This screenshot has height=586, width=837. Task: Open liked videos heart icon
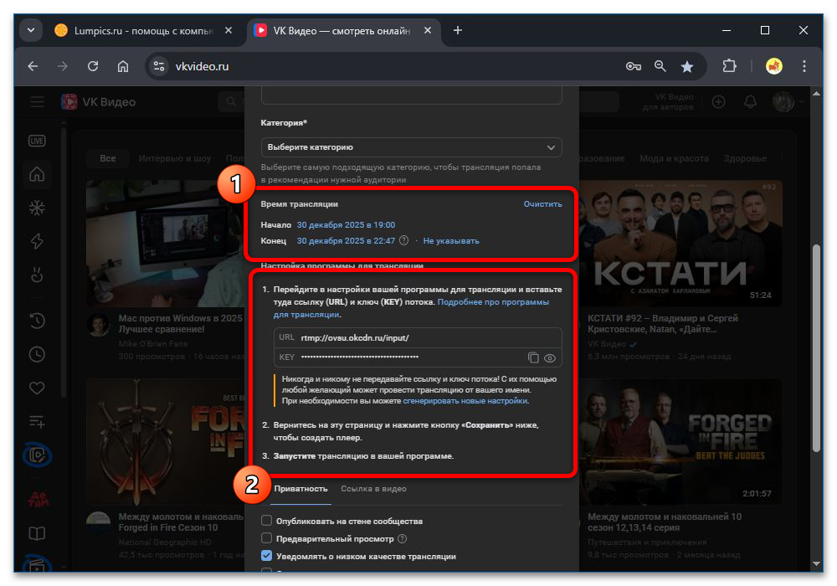(37, 388)
